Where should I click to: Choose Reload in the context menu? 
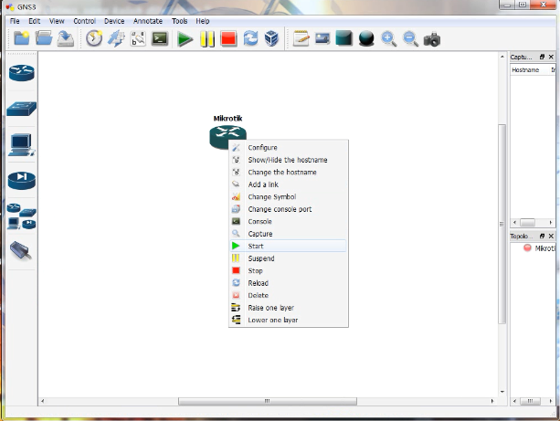[288, 283]
